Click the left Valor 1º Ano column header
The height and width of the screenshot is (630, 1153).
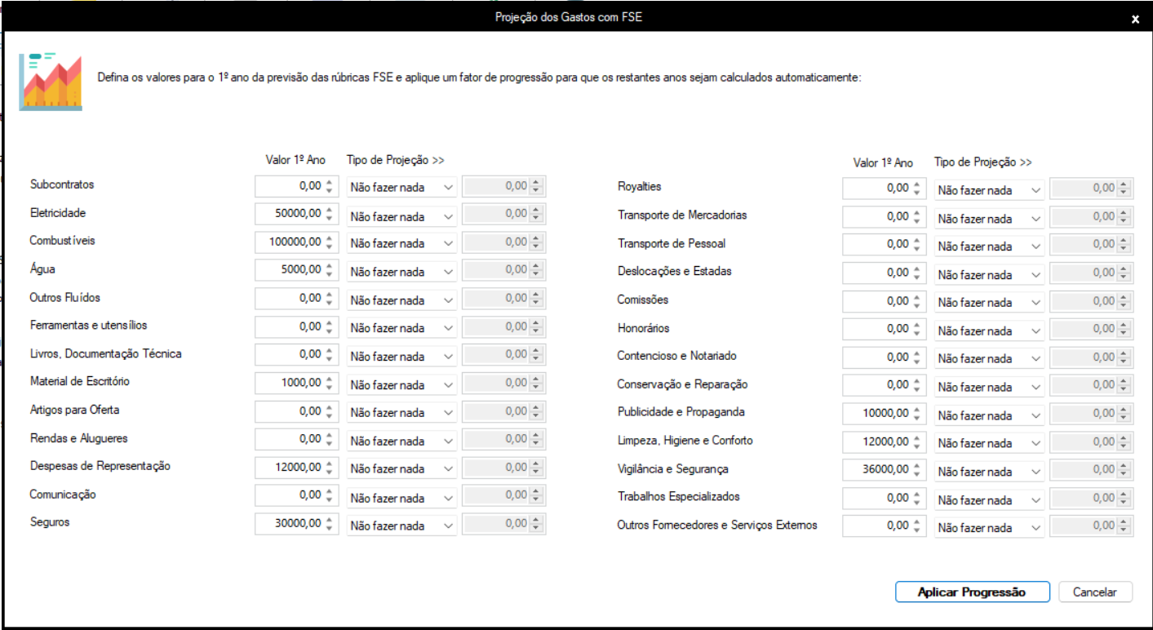295,160
